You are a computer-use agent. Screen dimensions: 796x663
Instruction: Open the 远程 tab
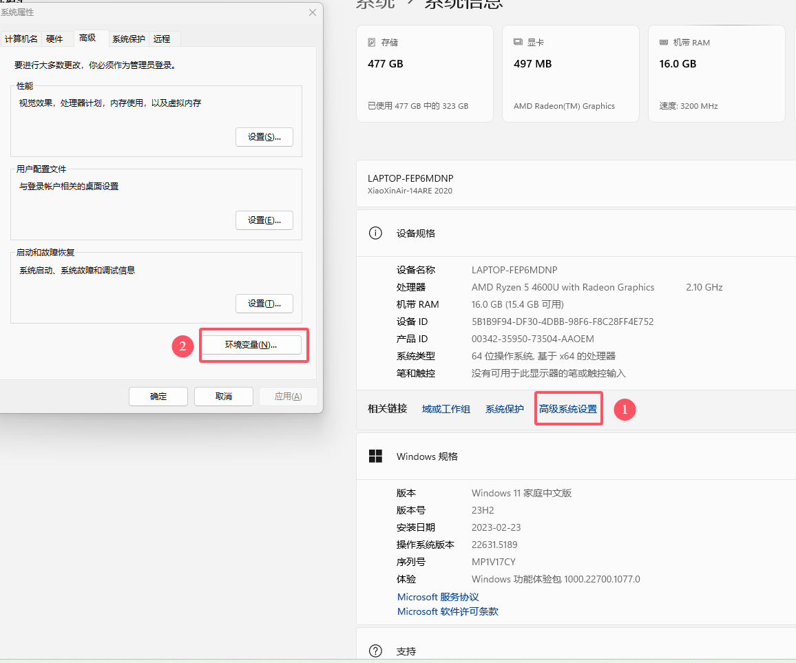(161, 39)
